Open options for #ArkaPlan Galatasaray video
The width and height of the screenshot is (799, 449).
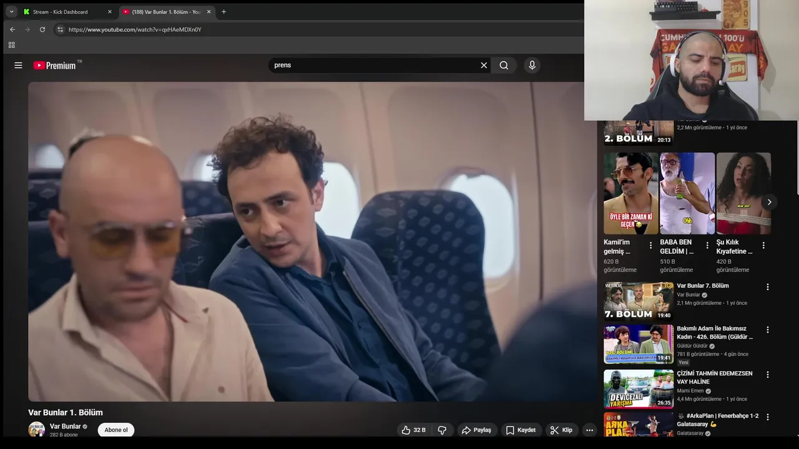pos(768,417)
